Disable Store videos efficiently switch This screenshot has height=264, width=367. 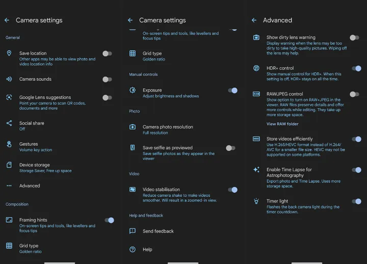pyautogui.click(x=355, y=139)
